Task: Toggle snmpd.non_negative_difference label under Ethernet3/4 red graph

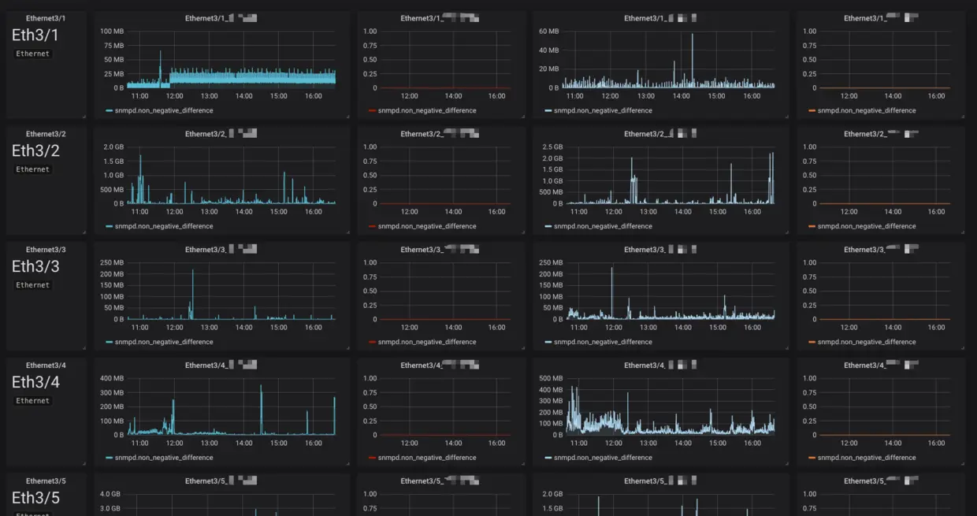Action: pyautogui.click(x=427, y=458)
